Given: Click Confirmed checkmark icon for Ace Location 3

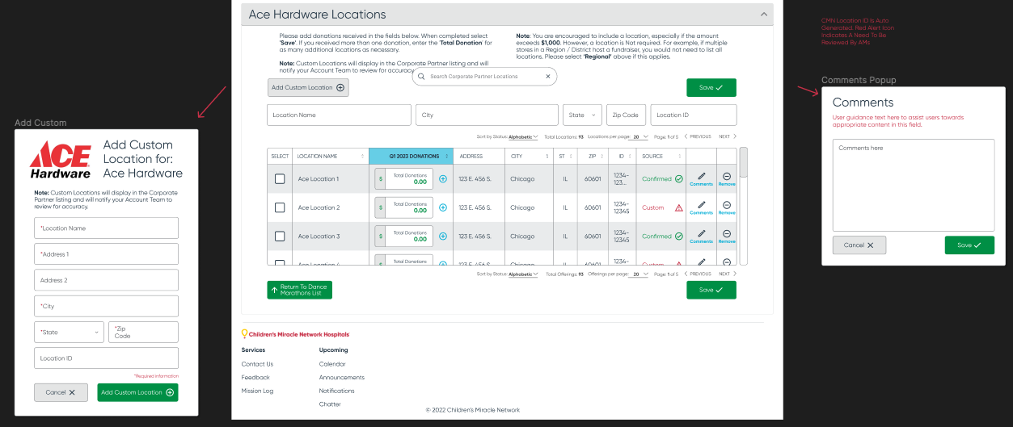Looking at the screenshot, I should point(679,237).
